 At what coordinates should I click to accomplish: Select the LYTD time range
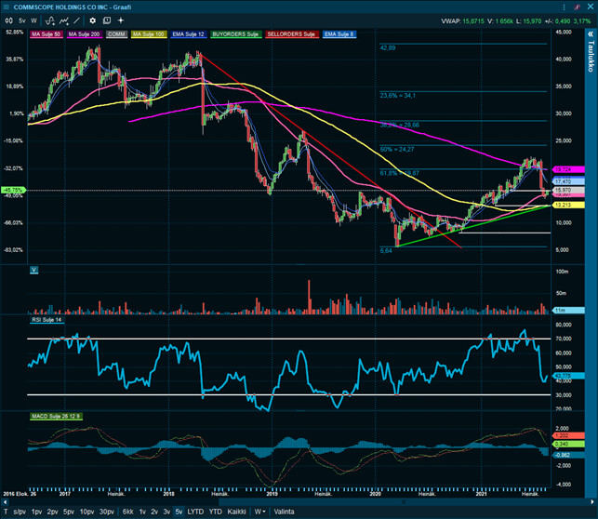(x=195, y=512)
